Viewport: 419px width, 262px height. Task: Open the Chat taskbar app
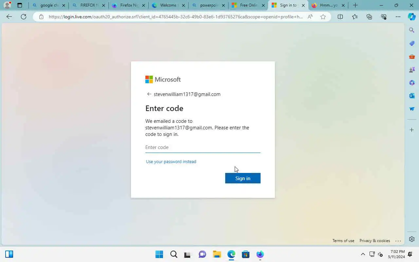click(203, 254)
